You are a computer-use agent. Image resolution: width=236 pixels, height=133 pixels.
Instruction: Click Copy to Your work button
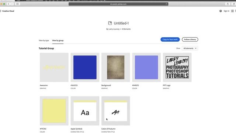(170, 40)
